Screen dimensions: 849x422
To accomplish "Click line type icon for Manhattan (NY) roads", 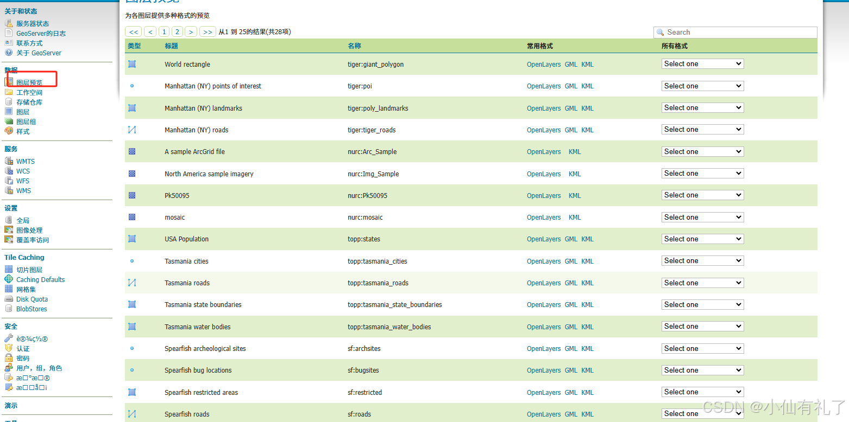I will [x=132, y=130].
